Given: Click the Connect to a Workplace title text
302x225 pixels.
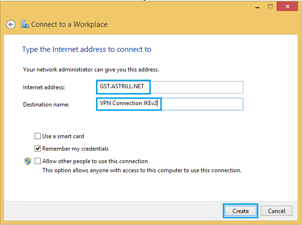Looking at the screenshot, I should click(69, 24).
